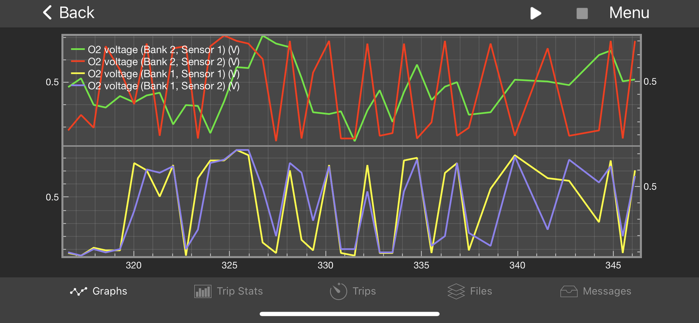Tap the Graphs line-chart icon

tap(79, 292)
